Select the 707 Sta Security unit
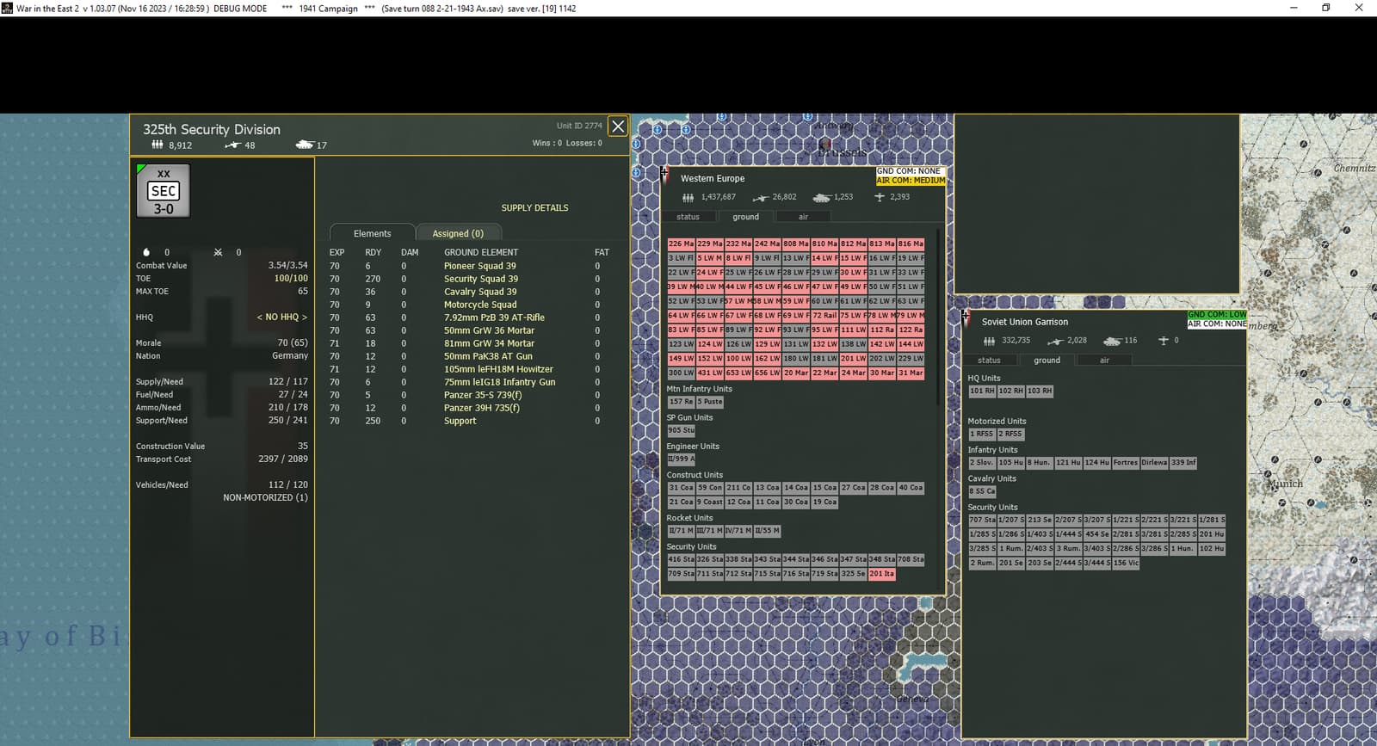 (982, 520)
